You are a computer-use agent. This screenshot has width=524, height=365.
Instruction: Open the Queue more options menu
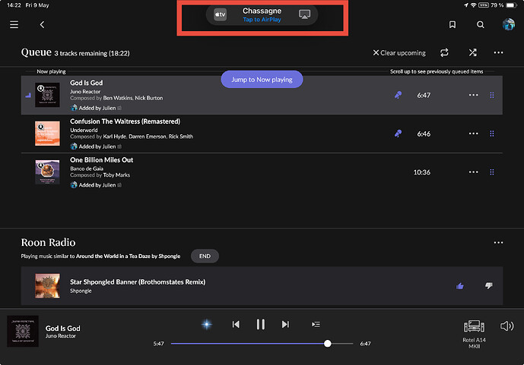pyautogui.click(x=498, y=52)
